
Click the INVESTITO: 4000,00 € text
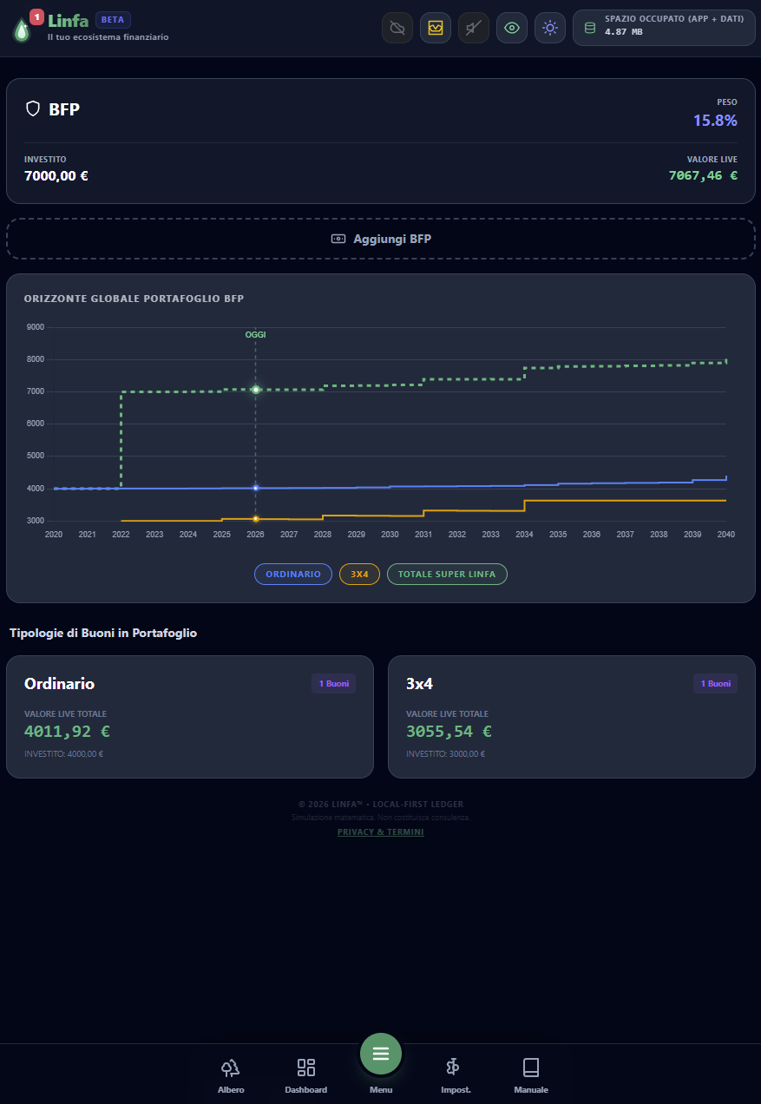63,754
